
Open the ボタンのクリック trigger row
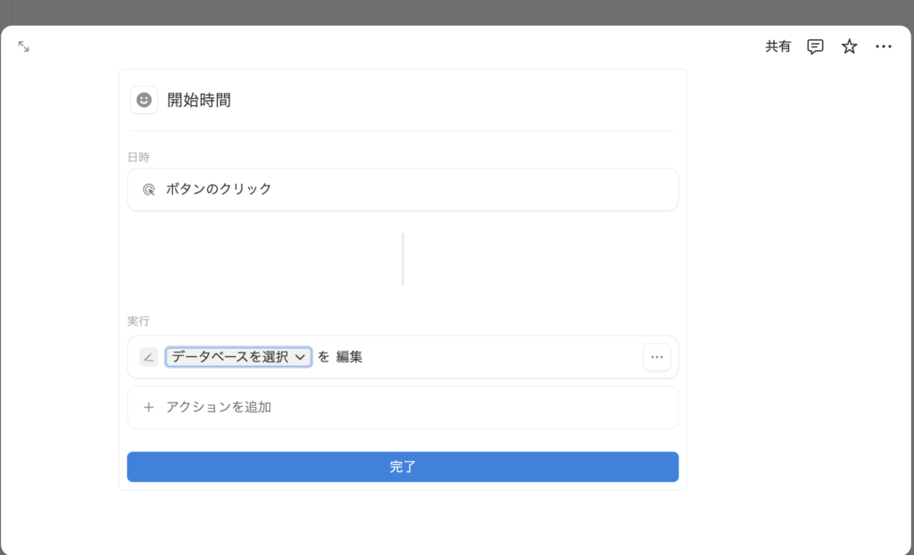pyautogui.click(x=403, y=189)
